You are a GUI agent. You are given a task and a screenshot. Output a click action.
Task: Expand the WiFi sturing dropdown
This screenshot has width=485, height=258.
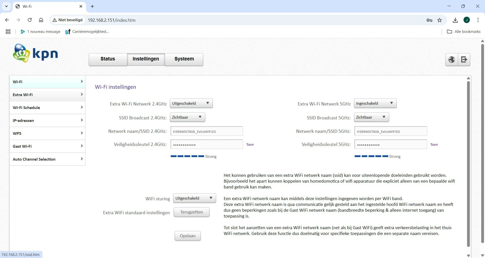(x=195, y=198)
